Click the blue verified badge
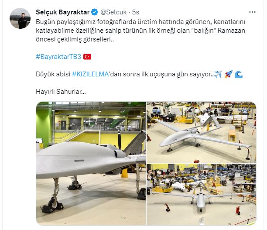Image resolution: width=267 pixels, height=230 pixels. [95, 12]
